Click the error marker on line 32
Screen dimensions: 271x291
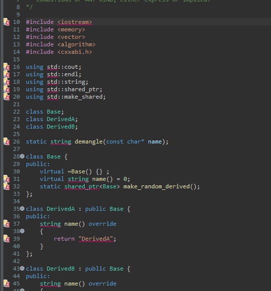point(6,186)
